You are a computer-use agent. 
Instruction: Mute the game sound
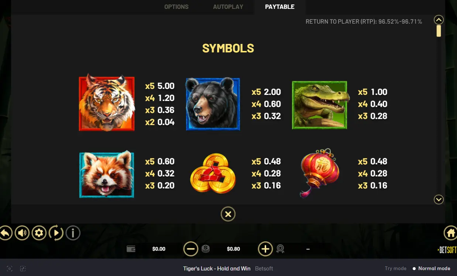(x=22, y=233)
